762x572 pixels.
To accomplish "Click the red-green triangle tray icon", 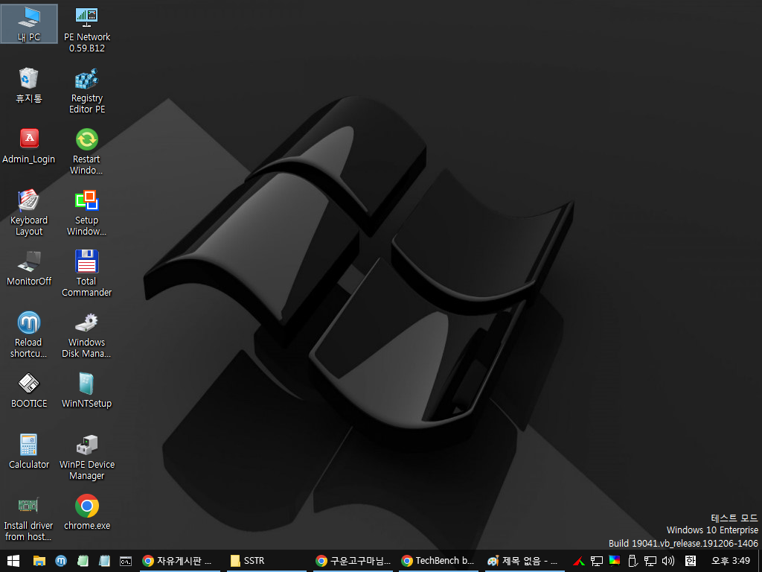I will pos(578,561).
